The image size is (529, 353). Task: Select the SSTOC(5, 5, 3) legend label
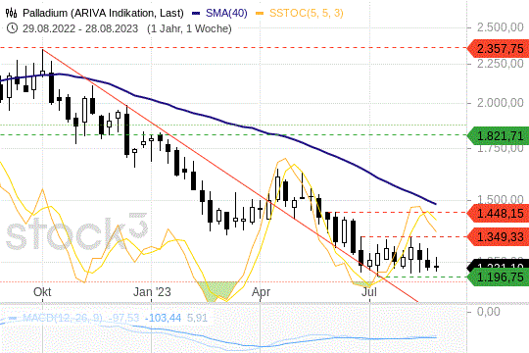(307, 13)
